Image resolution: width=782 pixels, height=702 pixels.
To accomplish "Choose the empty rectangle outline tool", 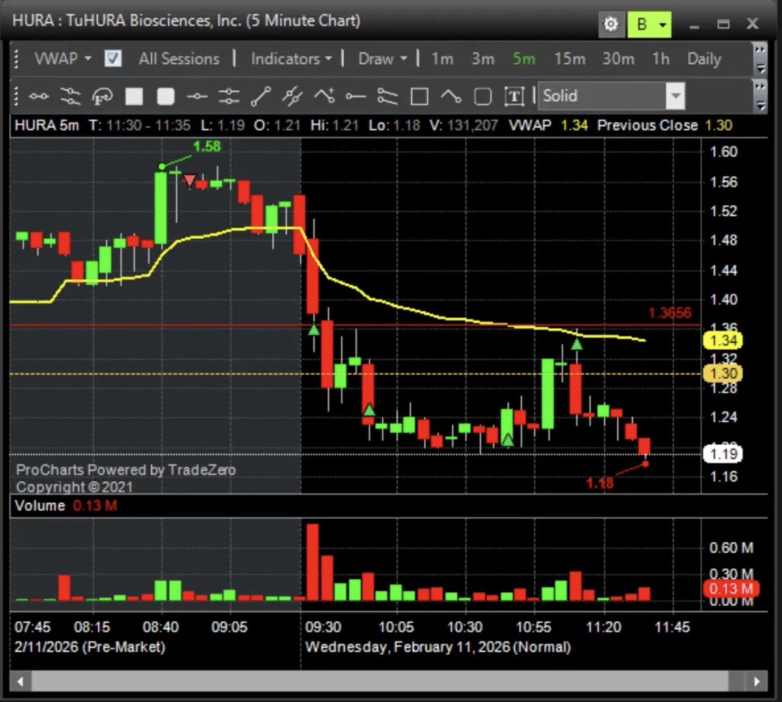I will (x=419, y=96).
